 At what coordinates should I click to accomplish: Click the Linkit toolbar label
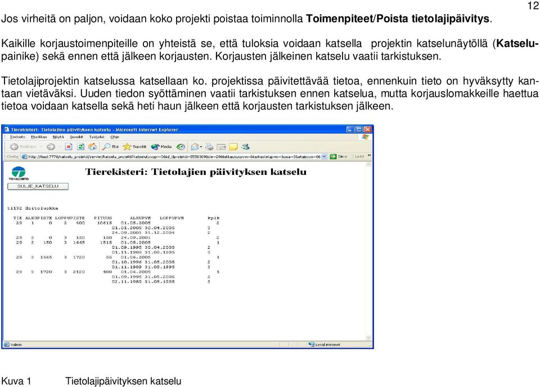(x=359, y=156)
